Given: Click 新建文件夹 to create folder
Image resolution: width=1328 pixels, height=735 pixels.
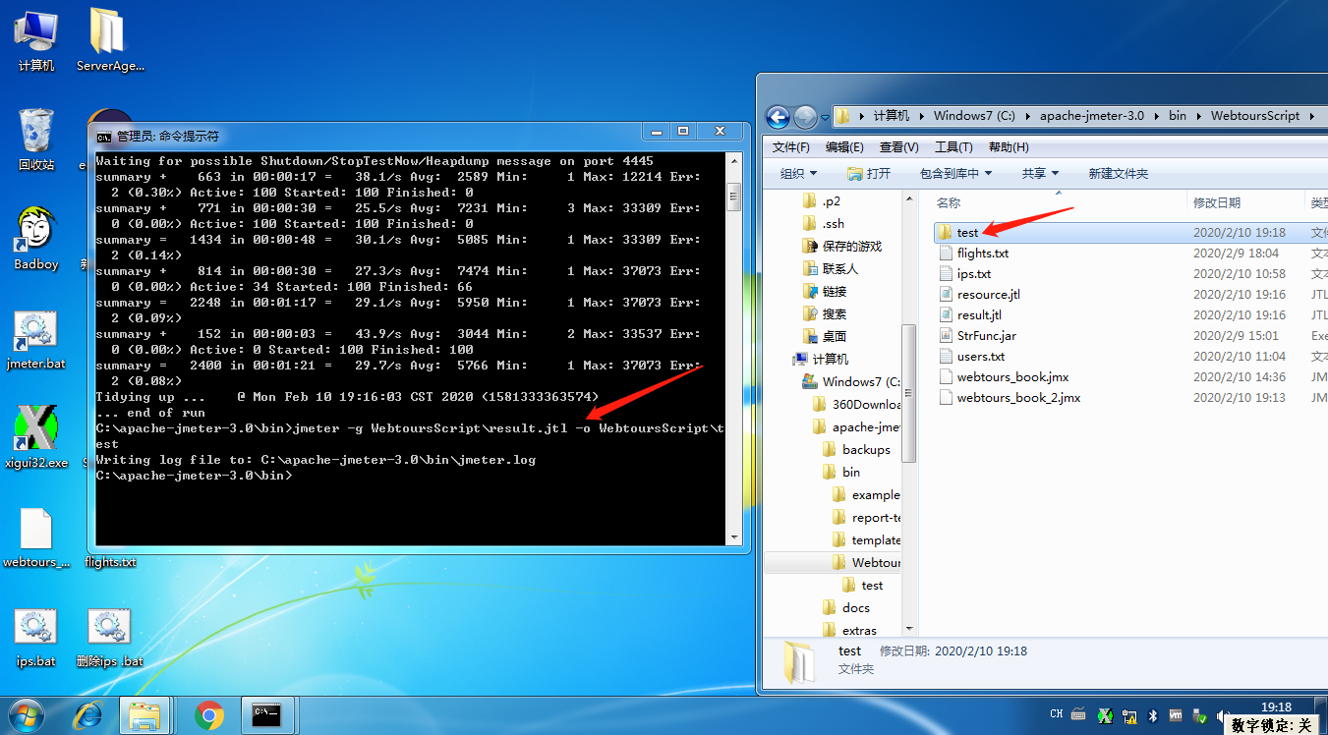Looking at the screenshot, I should point(1119,173).
